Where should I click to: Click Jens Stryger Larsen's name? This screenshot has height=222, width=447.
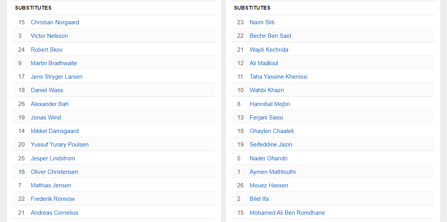coord(57,77)
